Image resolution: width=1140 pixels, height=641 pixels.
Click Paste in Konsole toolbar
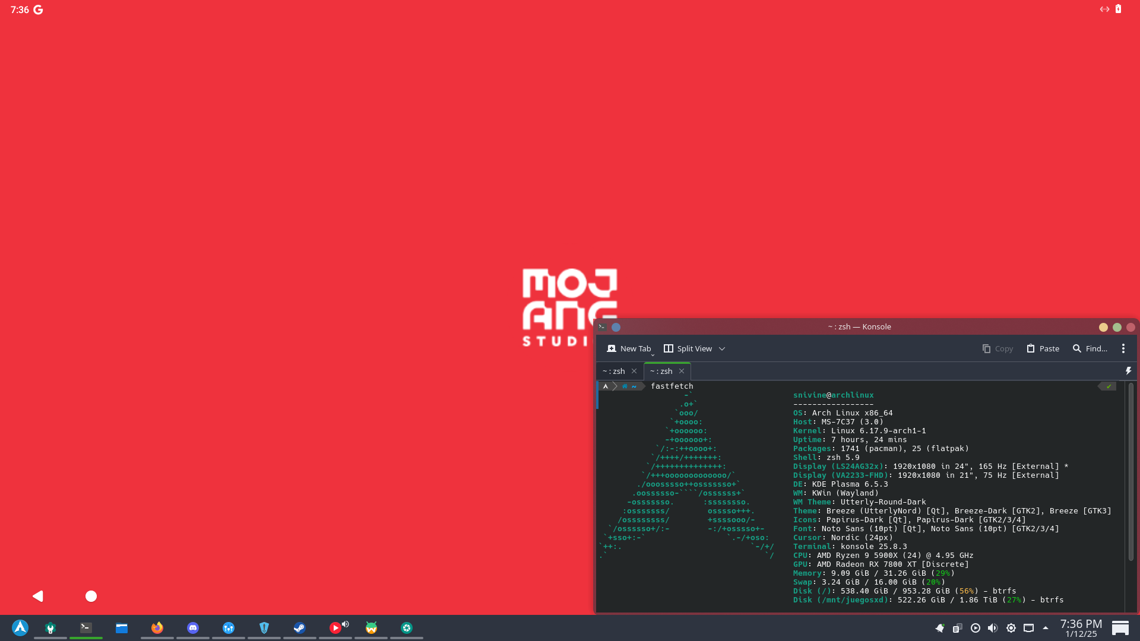(x=1043, y=348)
